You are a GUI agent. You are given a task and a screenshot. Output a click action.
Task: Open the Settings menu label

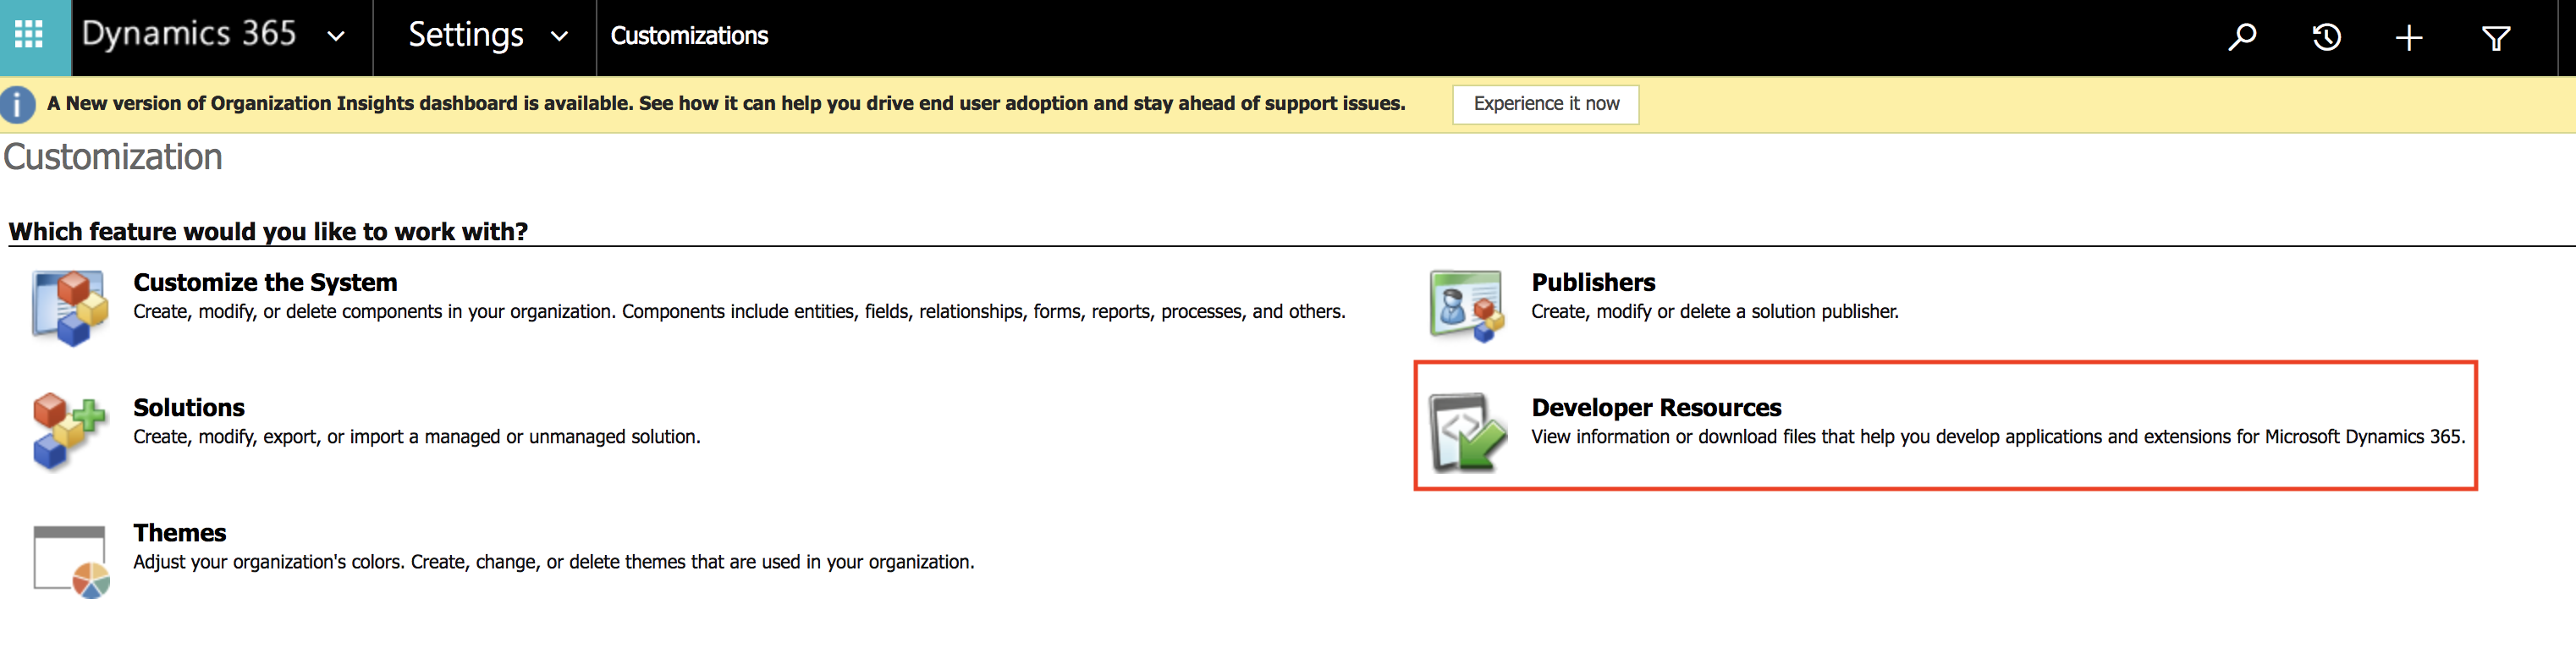pyautogui.click(x=466, y=35)
